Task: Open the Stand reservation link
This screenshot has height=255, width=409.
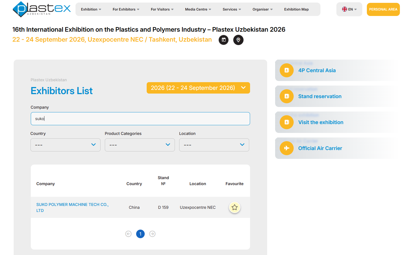Action: [x=320, y=96]
